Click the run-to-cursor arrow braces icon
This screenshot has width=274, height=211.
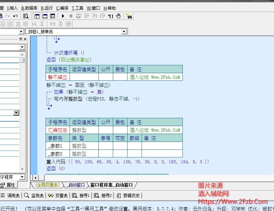coord(110,16)
